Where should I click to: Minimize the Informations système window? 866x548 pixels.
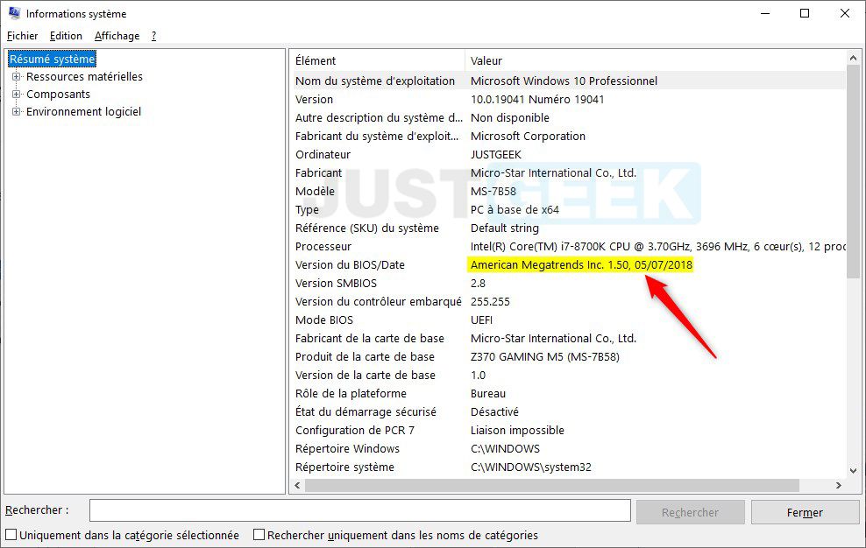(x=765, y=13)
